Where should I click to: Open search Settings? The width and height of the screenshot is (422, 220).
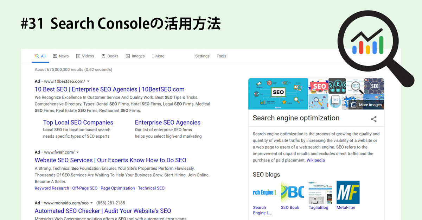point(202,56)
